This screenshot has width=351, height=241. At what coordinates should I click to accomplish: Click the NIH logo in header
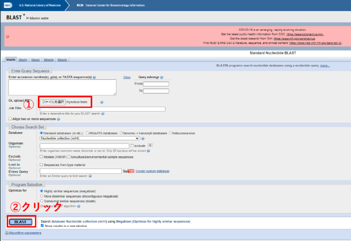click(9, 5)
